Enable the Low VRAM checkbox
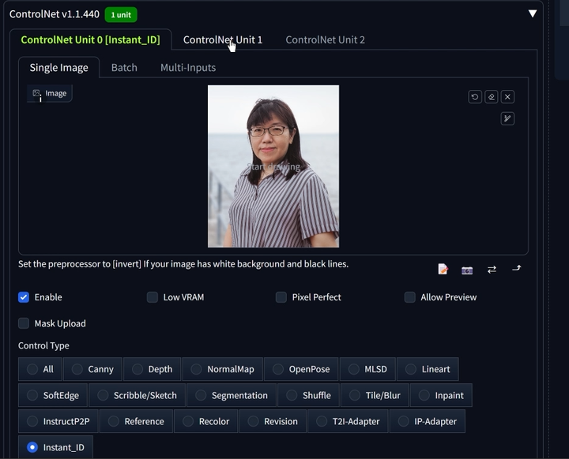 (x=153, y=297)
